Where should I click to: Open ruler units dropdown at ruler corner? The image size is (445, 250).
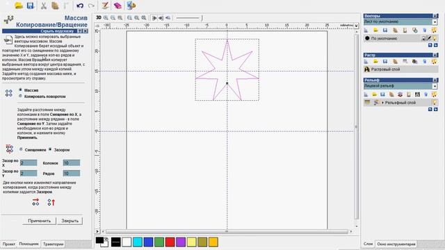357,26
